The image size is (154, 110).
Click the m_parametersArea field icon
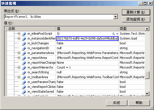(24, 53)
